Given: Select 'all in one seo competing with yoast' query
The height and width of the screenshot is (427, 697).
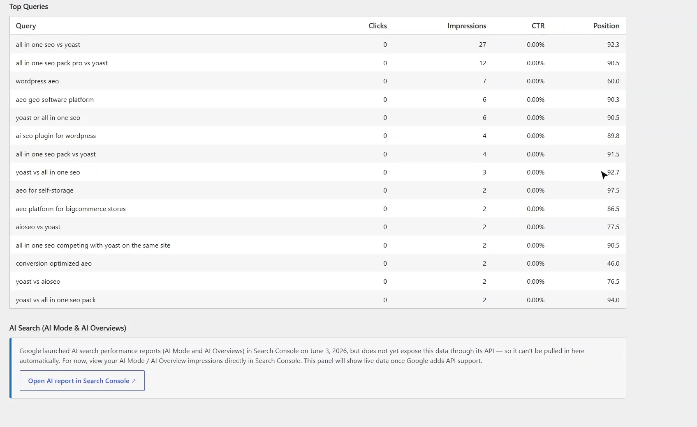Looking at the screenshot, I should pos(93,246).
